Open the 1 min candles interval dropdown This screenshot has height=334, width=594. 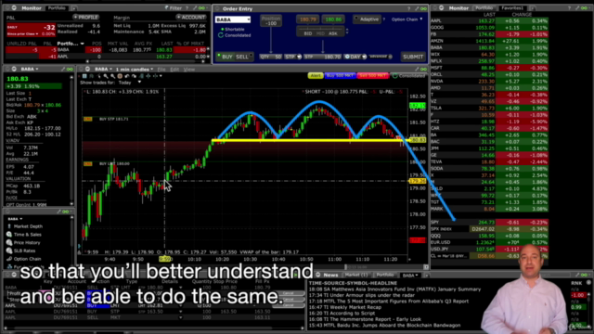coord(135,70)
